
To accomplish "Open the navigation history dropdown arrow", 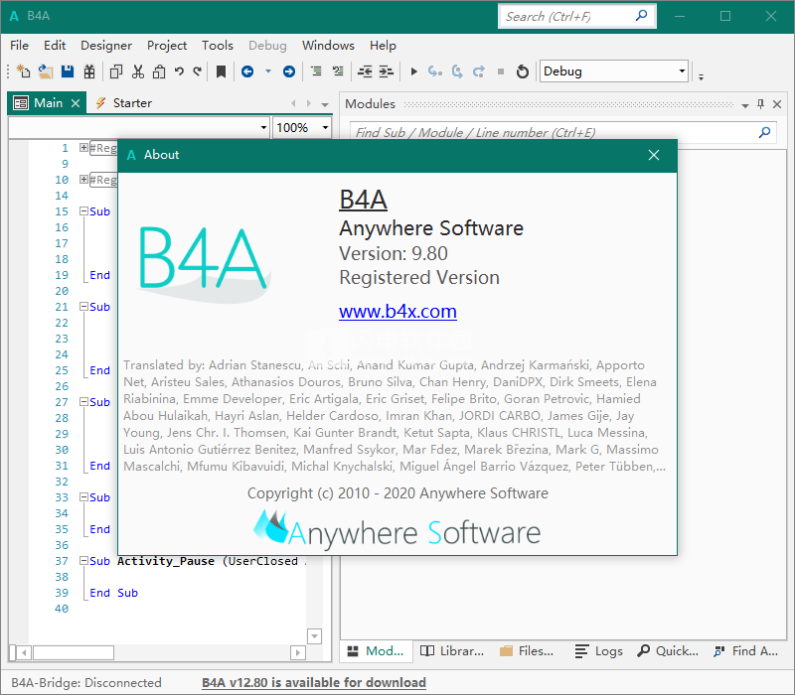I will [268, 71].
